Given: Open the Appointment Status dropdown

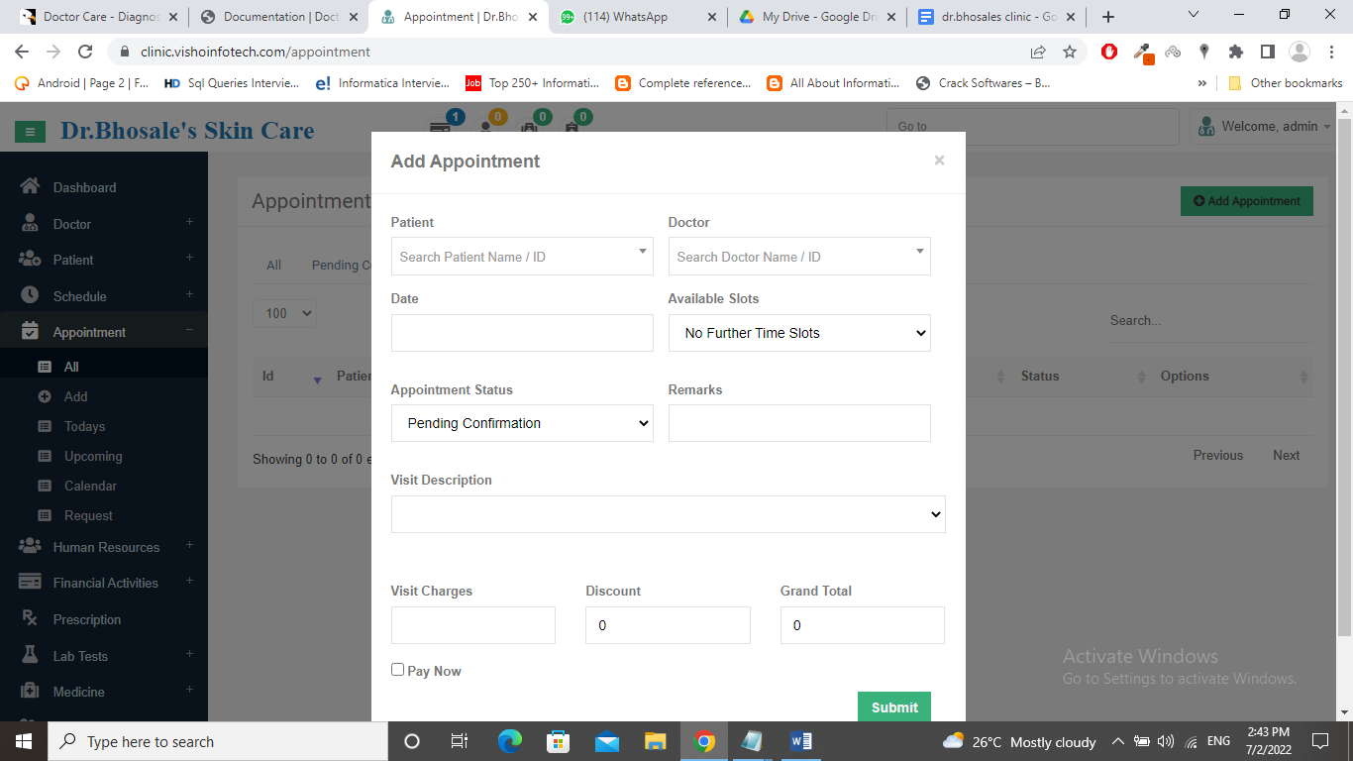Looking at the screenshot, I should (522, 423).
